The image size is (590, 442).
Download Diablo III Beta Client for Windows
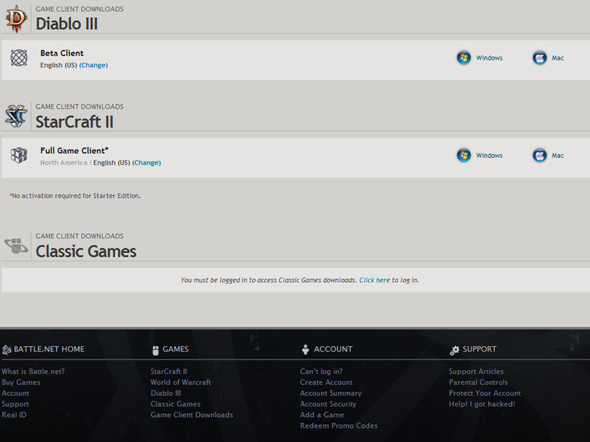point(489,58)
